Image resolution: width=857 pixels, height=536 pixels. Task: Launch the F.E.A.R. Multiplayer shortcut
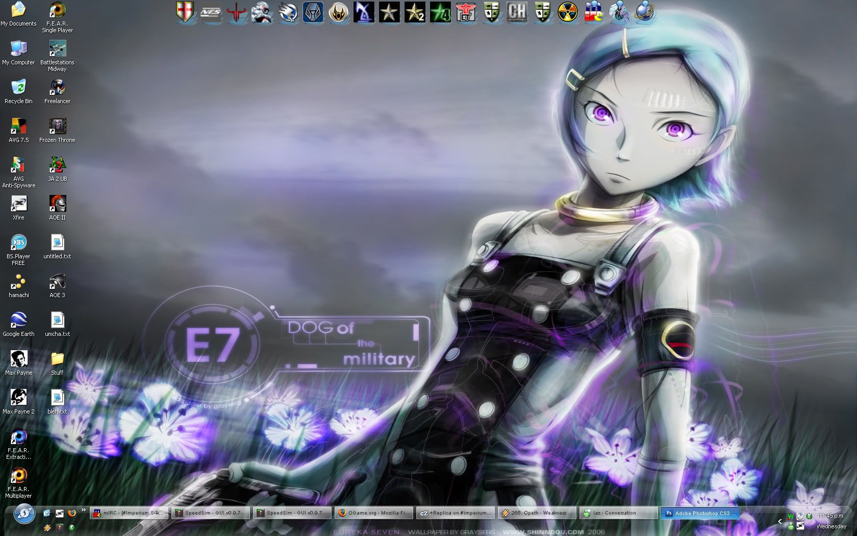(x=18, y=482)
